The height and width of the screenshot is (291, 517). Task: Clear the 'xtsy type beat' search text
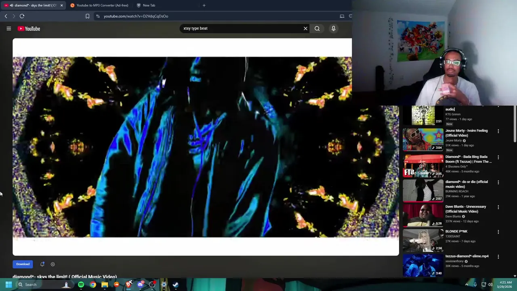pos(305,28)
